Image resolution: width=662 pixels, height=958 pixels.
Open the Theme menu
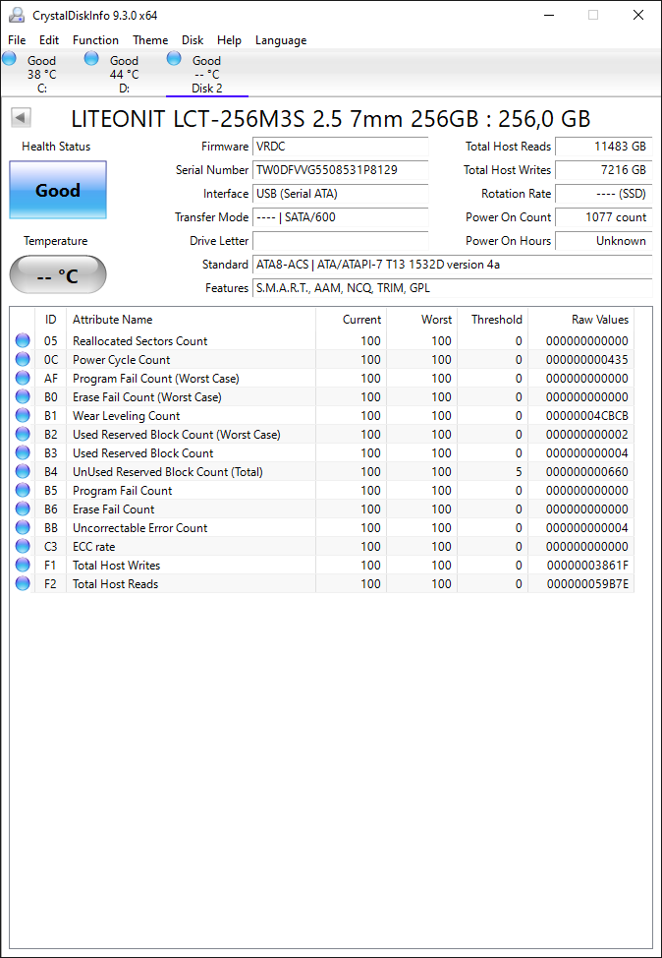coord(150,40)
